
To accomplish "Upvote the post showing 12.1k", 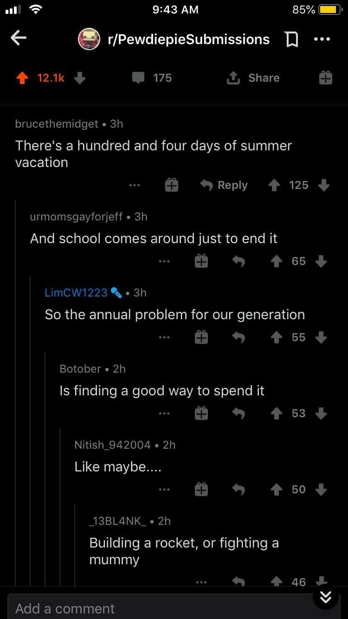I will [22, 78].
